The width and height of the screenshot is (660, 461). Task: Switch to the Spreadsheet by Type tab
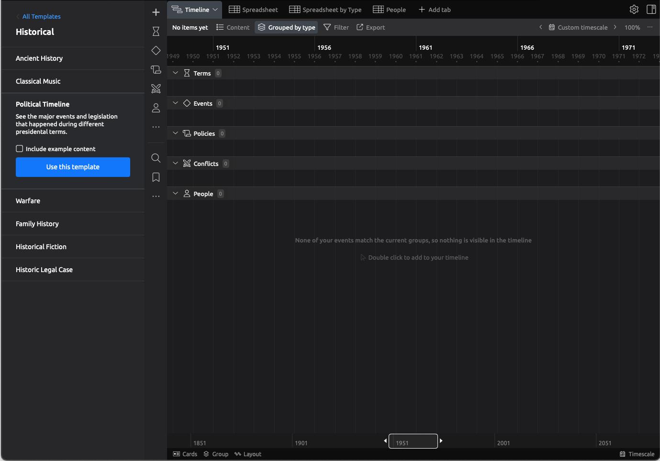[x=325, y=10]
